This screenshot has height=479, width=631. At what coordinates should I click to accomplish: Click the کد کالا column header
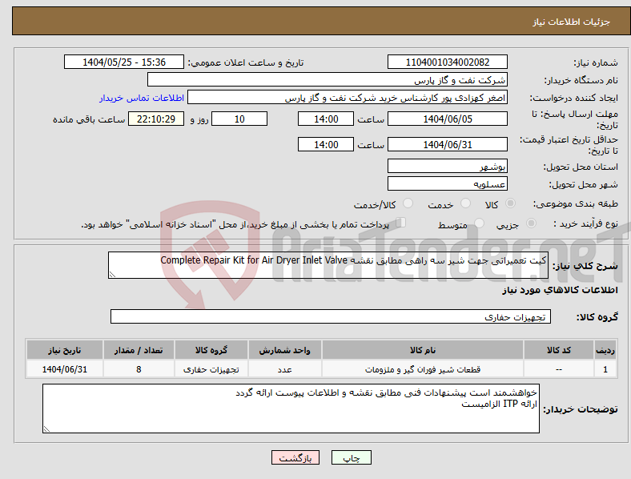pyautogui.click(x=559, y=350)
